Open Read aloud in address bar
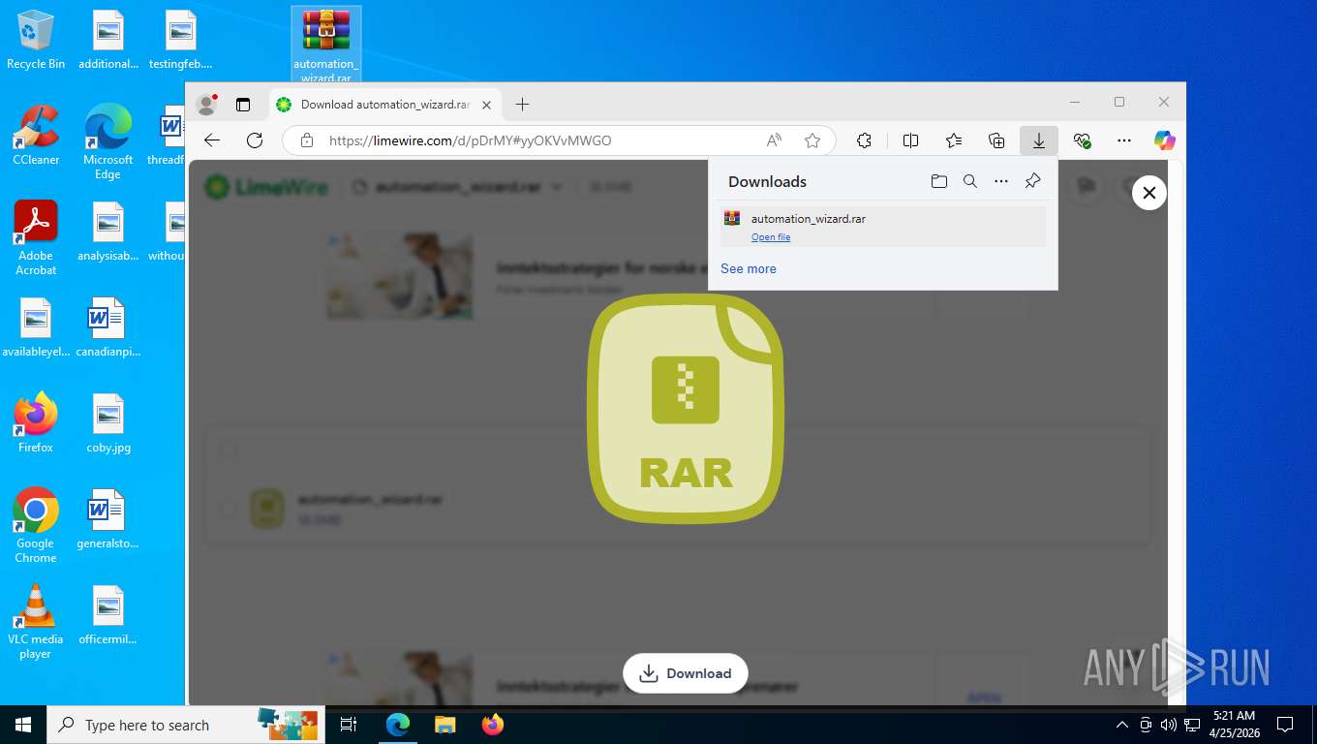The height and width of the screenshot is (744, 1317). pos(774,140)
